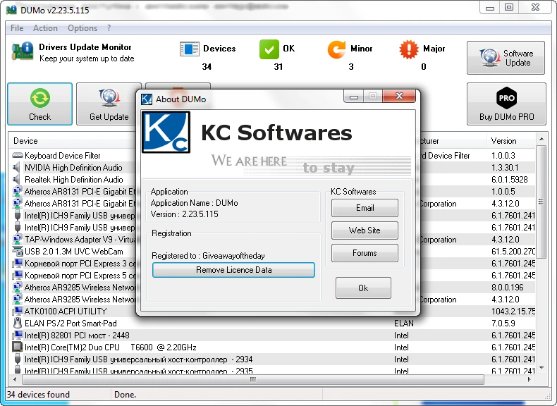
Task: Click the orange Minor updates icon
Action: coord(336,49)
